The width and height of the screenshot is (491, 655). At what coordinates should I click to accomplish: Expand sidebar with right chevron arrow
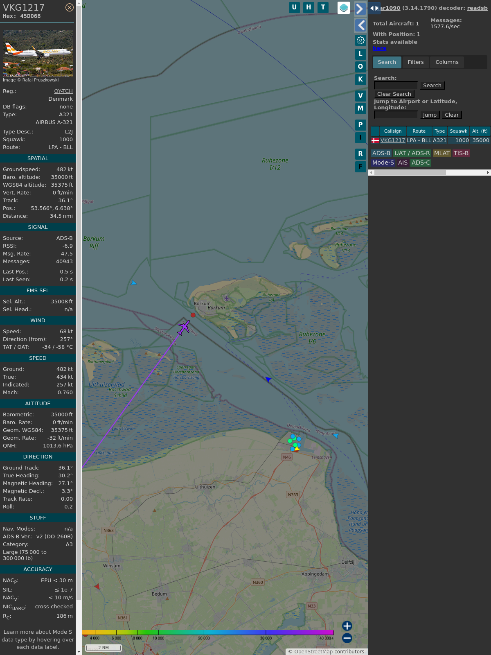pos(360,9)
